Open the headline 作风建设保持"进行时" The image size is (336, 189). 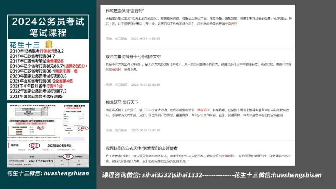(x=124, y=11)
